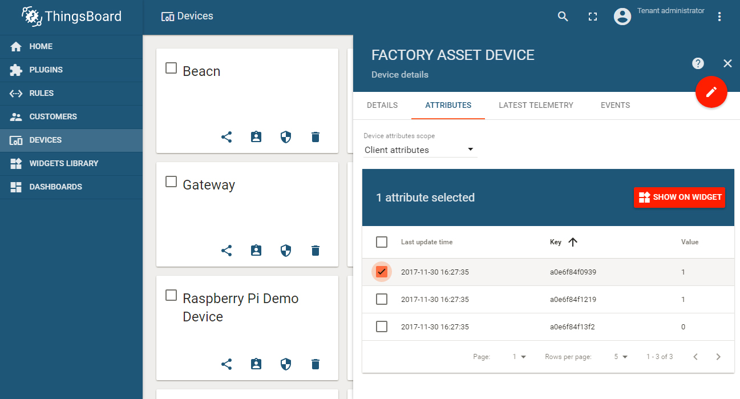Delete the Beacn device

316,137
